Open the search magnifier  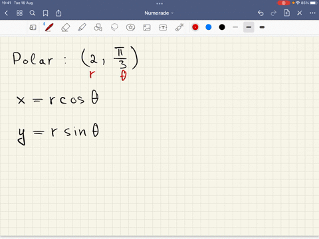click(33, 13)
